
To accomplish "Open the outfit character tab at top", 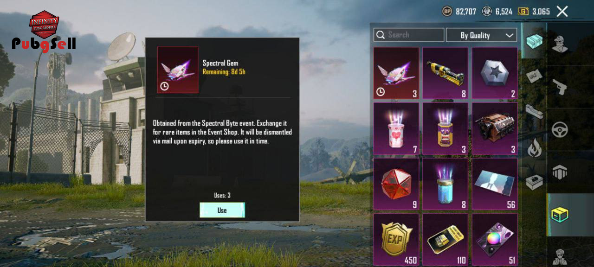I will click(560, 44).
